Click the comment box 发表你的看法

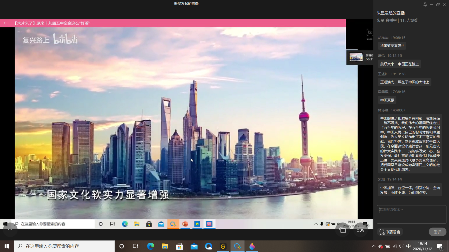pos(411,214)
